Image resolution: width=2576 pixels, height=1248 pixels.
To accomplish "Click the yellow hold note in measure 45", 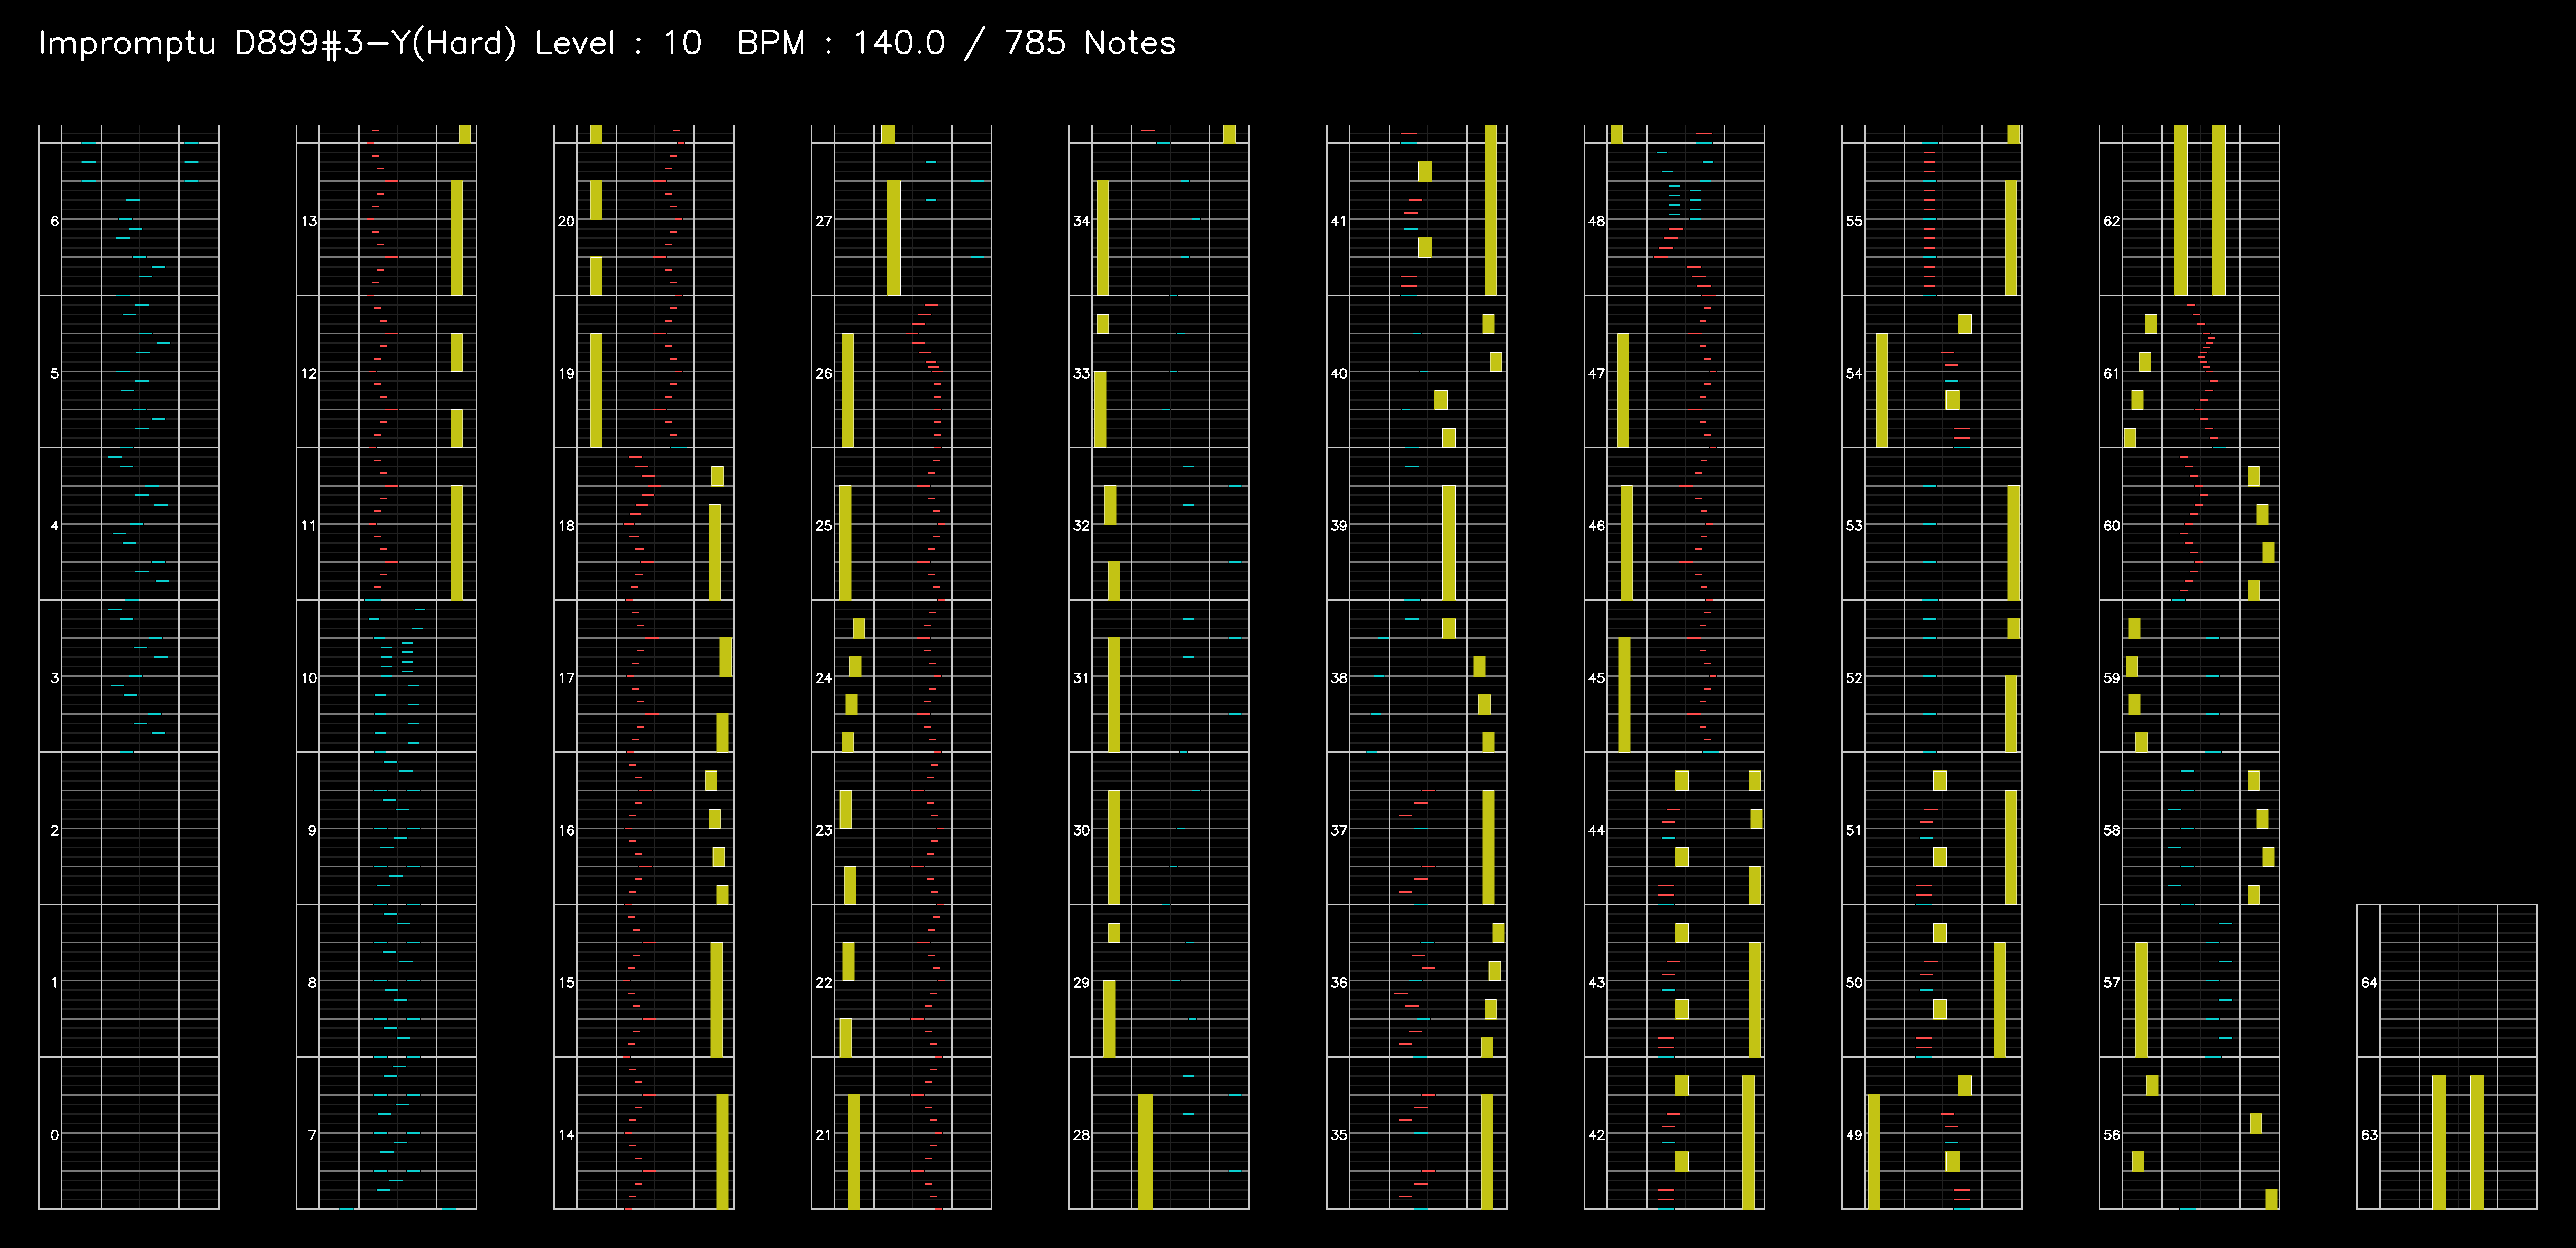I will pyautogui.click(x=1624, y=694).
